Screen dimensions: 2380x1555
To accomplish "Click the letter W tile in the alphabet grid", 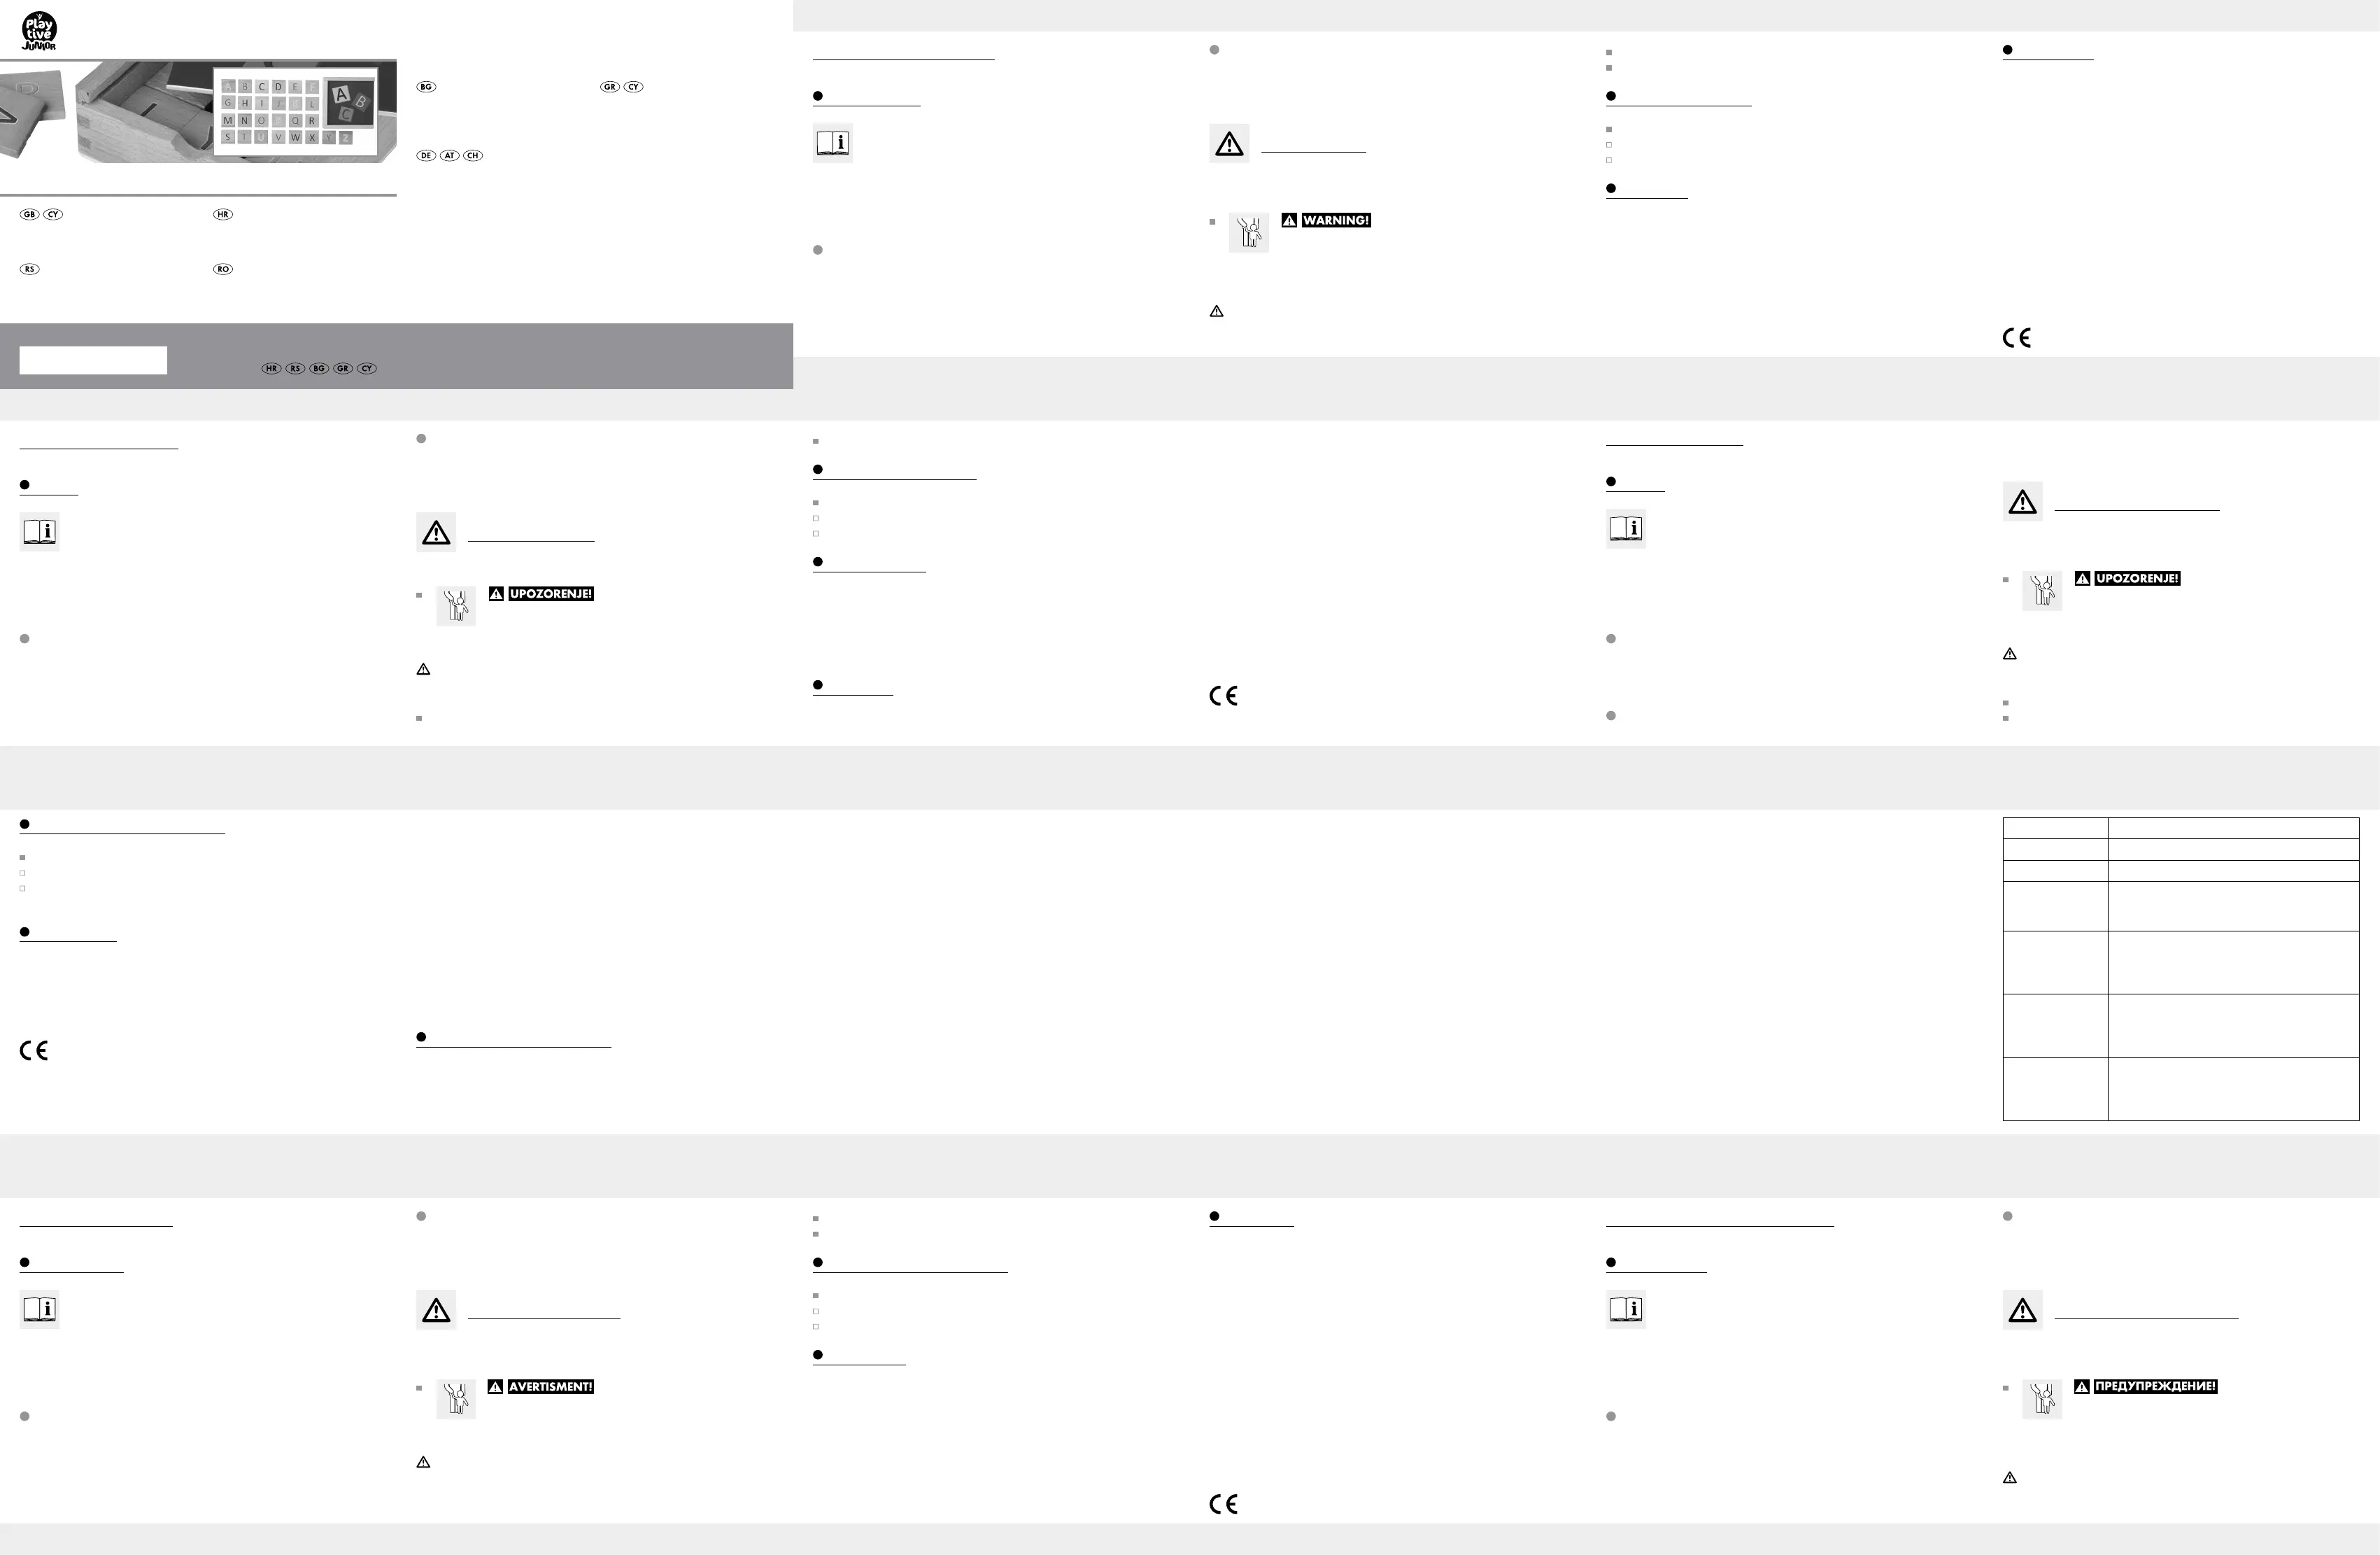I will [x=295, y=137].
